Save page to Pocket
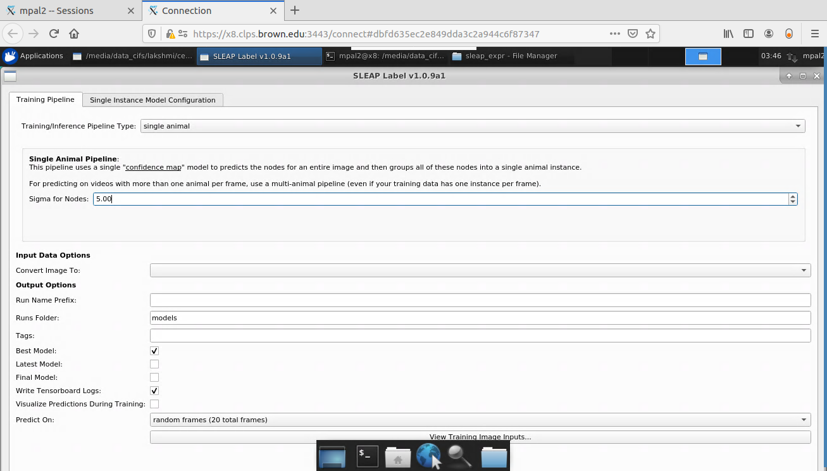The height and width of the screenshot is (471, 827). 633,34
